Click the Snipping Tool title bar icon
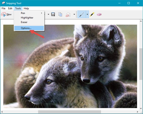The height and width of the screenshot is (114, 143). 4,3
